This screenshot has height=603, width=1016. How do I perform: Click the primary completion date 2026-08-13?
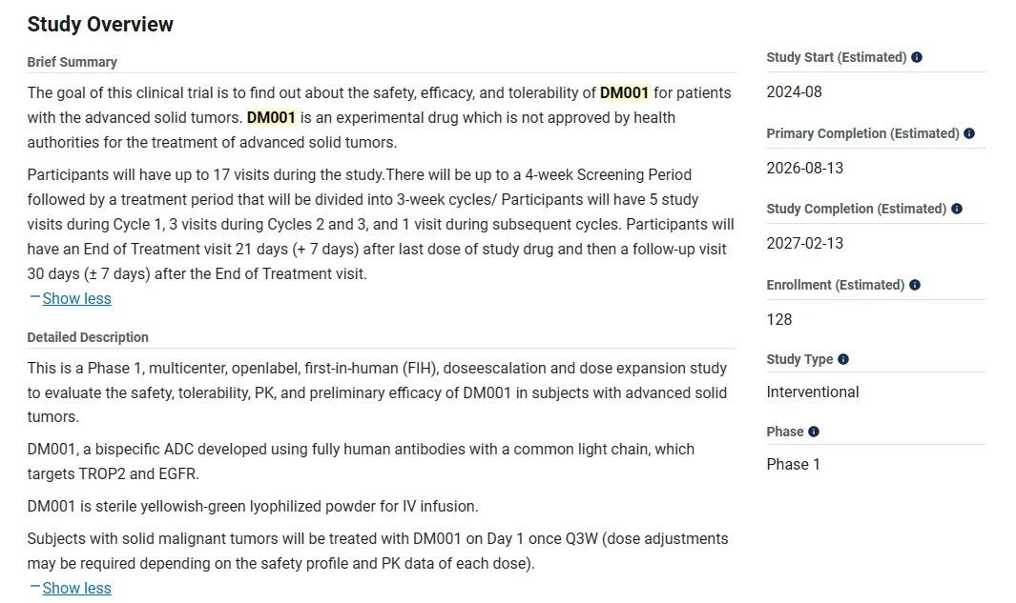pyautogui.click(x=805, y=169)
